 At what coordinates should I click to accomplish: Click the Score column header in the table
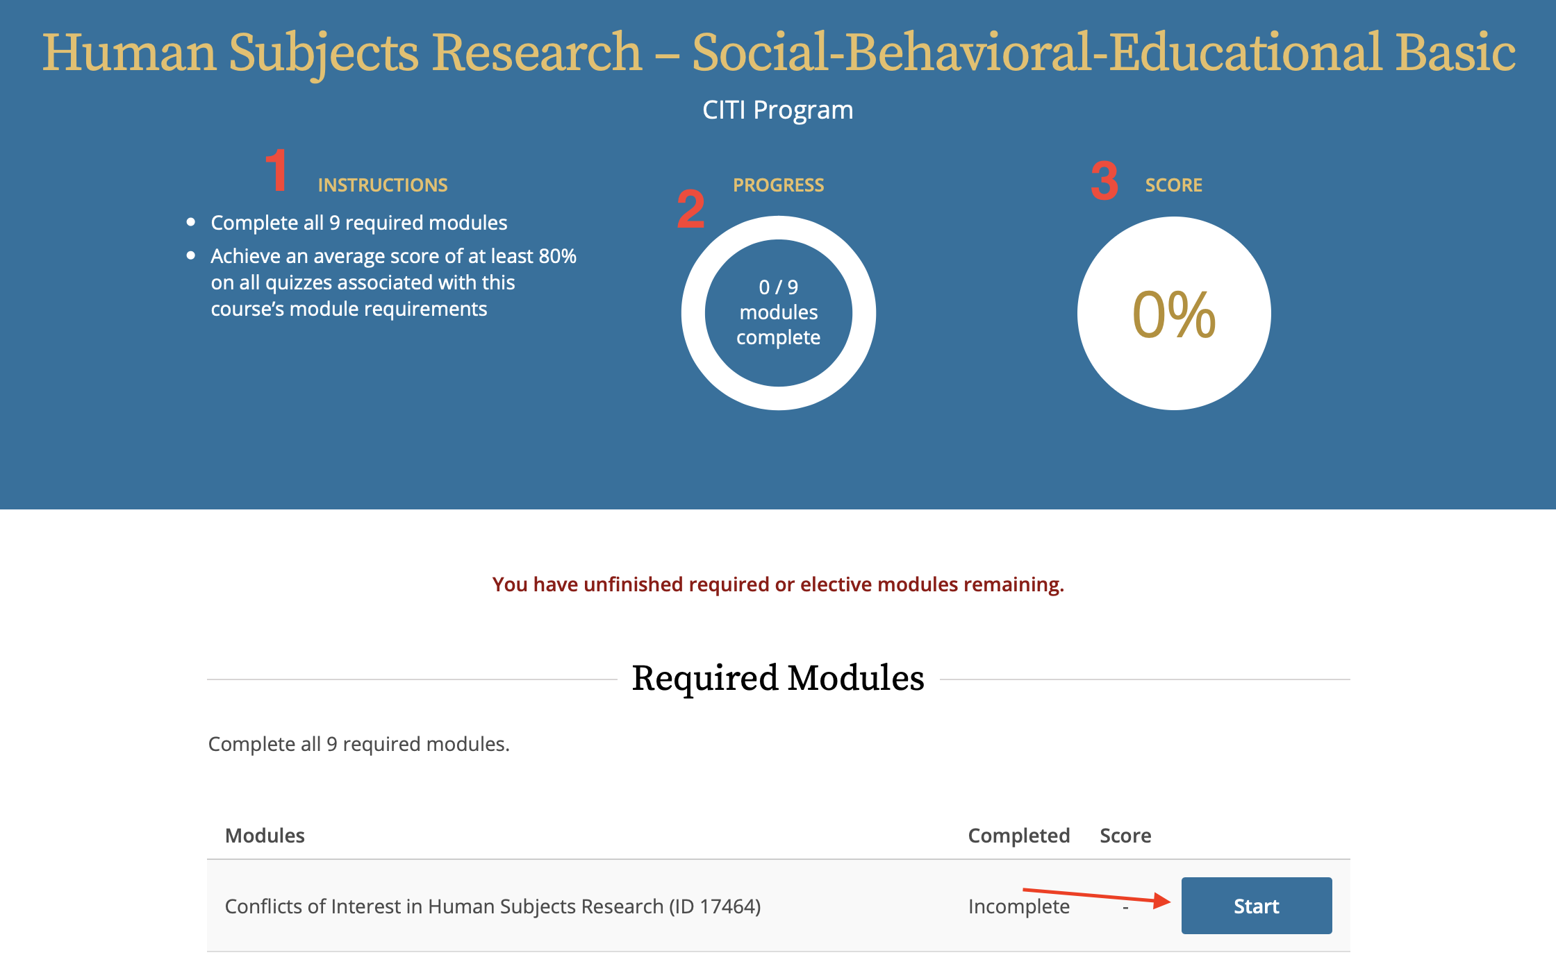tap(1125, 836)
